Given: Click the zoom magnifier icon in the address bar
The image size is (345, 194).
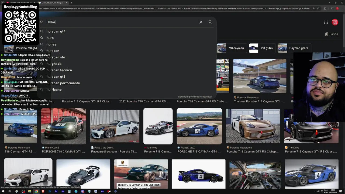Looking at the screenshot, I should (314, 8).
